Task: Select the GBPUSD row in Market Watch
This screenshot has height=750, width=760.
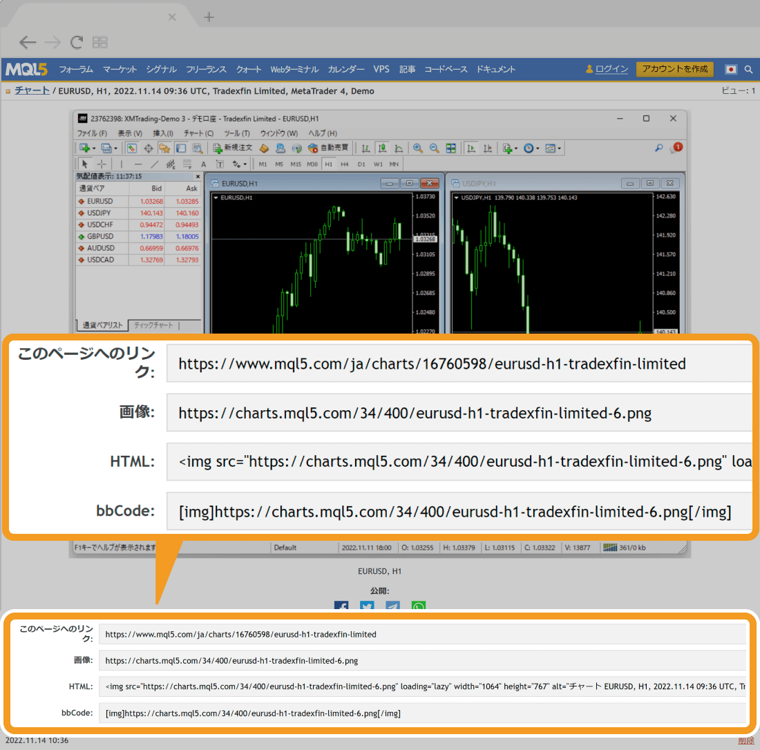Action: 139,236
